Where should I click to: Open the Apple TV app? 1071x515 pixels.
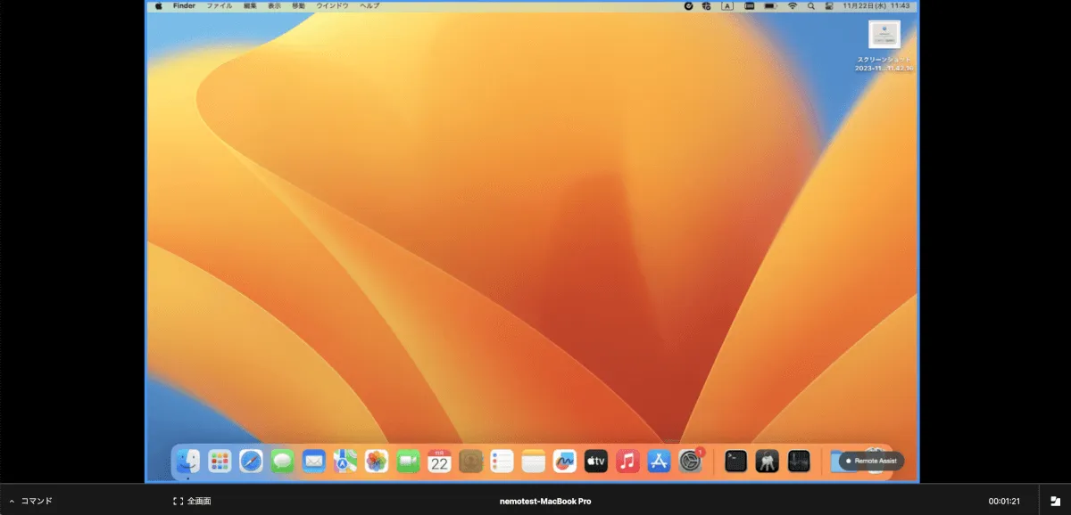click(x=595, y=461)
